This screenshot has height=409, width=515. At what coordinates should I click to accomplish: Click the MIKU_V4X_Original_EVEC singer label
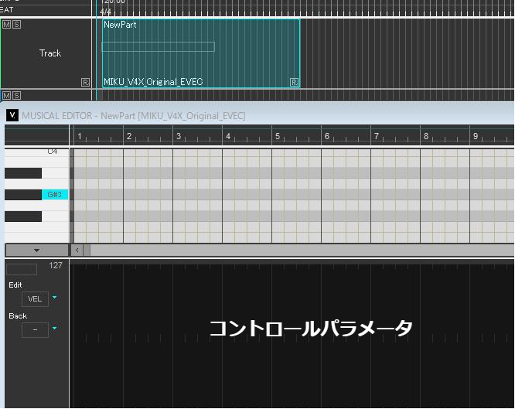click(x=153, y=82)
